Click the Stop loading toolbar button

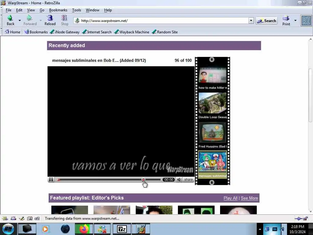pyautogui.click(x=64, y=21)
